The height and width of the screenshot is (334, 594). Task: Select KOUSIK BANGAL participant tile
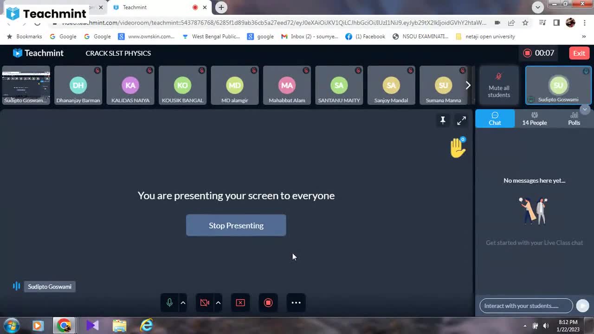click(182, 85)
